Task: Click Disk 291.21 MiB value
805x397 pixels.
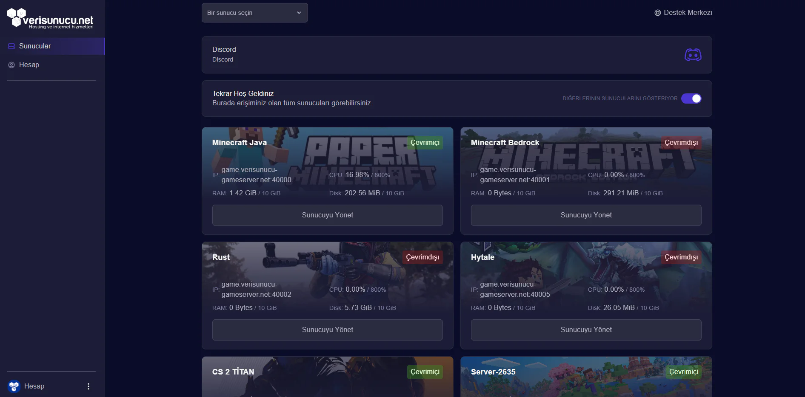Action: 621,193
